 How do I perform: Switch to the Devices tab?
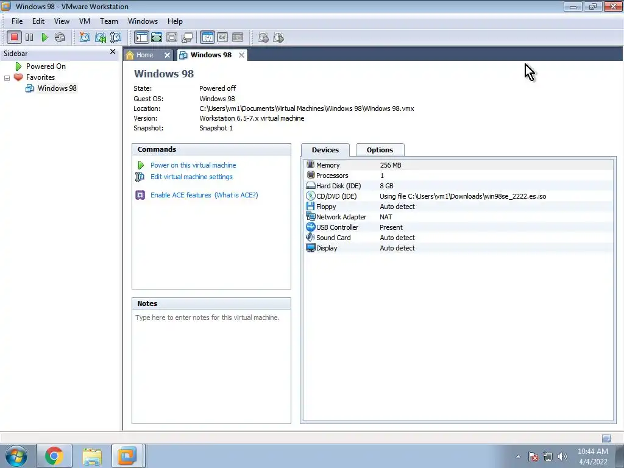click(x=325, y=150)
